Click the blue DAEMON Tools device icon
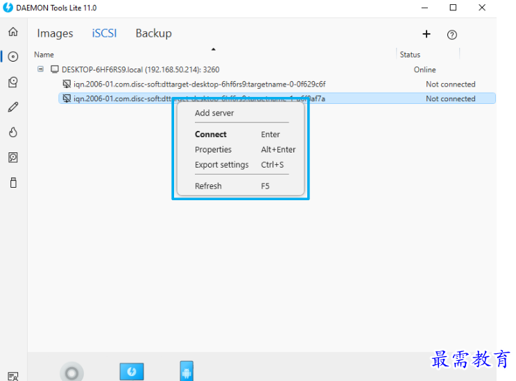Viewport: 516px width, 381px height. click(132, 372)
